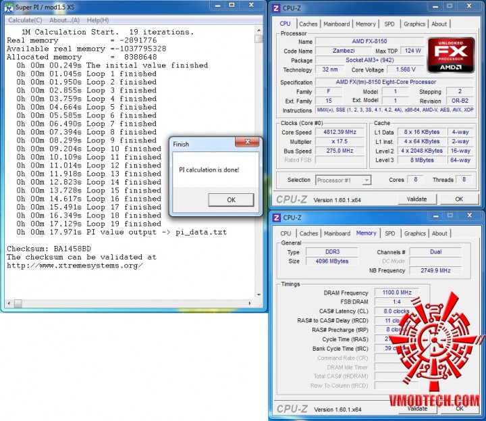486x421 pixels.
Task: Click the Multiplier value x 17.5
Action: click(340, 141)
